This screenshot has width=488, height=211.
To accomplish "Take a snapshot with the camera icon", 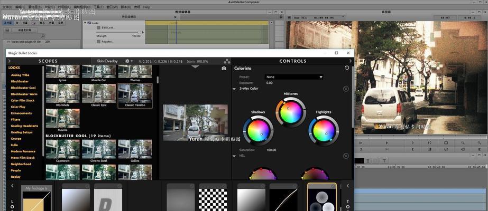I will click(224, 68).
